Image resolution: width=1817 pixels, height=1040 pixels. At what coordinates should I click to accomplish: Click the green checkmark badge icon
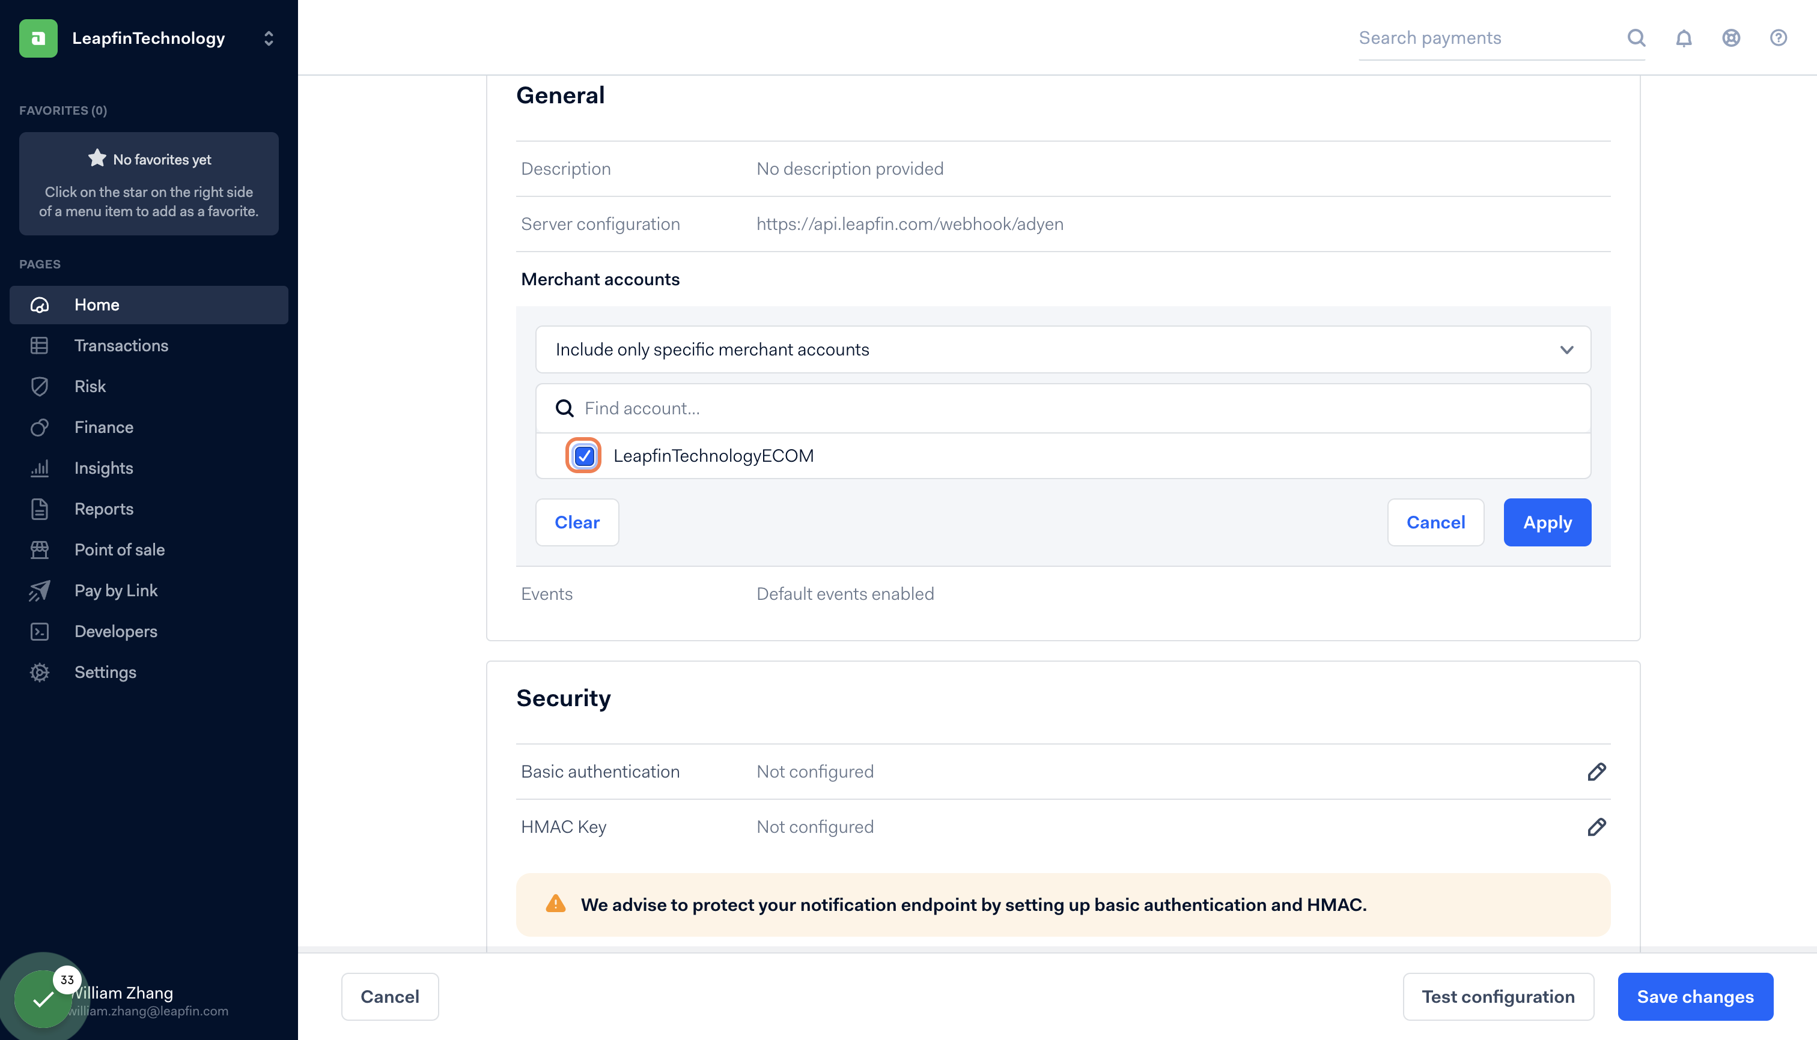tap(43, 998)
